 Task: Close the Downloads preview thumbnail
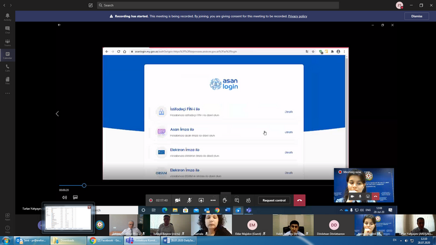click(x=90, y=207)
